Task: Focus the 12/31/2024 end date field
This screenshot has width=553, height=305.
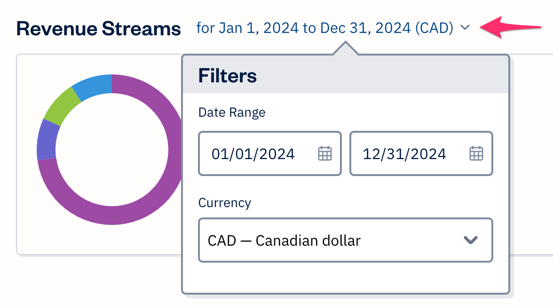Action: tap(404, 153)
